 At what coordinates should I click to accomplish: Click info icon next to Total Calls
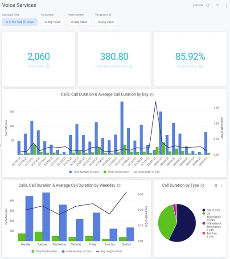click(47, 67)
